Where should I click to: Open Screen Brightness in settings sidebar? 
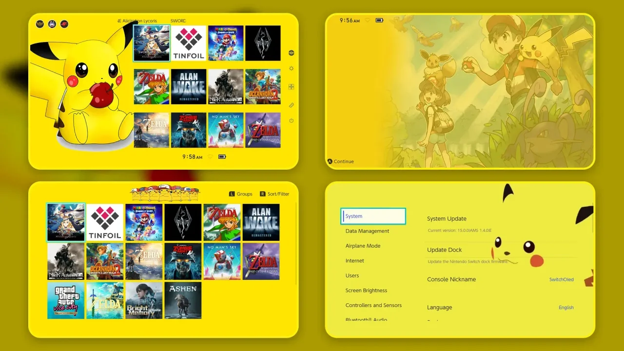pos(366,291)
